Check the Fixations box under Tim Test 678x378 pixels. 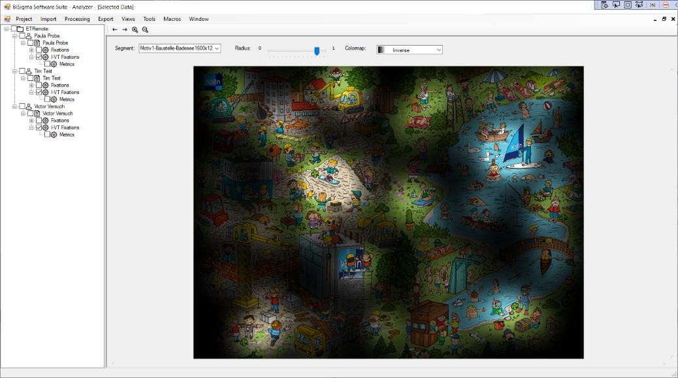tap(39, 85)
